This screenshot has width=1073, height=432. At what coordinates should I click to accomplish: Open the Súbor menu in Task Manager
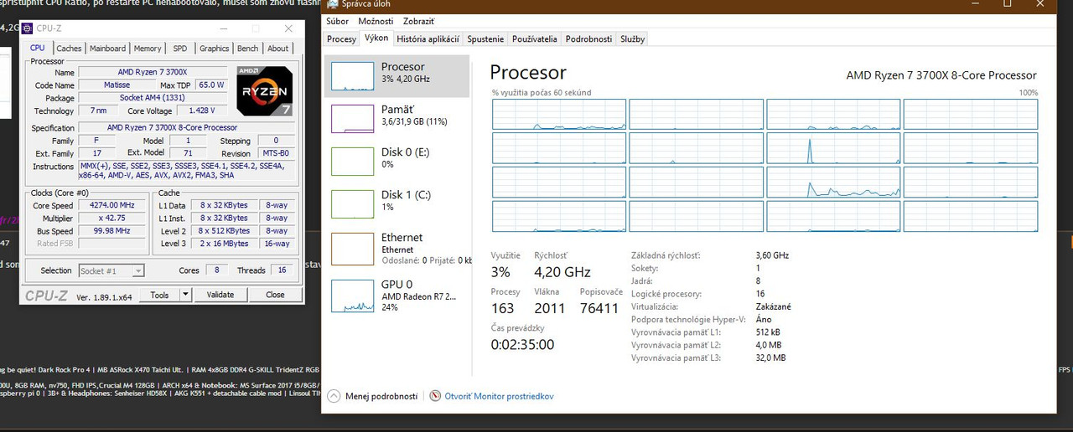337,21
